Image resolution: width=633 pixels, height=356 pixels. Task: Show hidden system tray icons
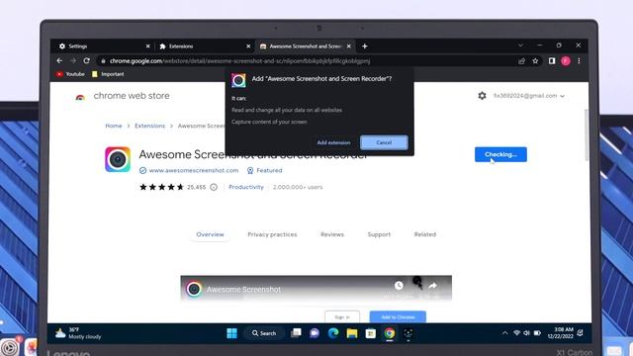point(504,333)
